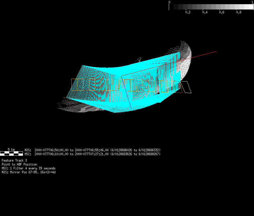Click the white dotted asteroid limb region

(x=186, y=70)
